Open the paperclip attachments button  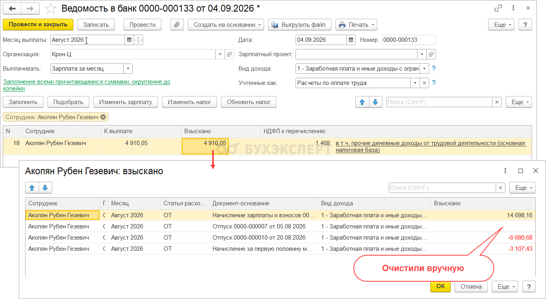(x=177, y=25)
